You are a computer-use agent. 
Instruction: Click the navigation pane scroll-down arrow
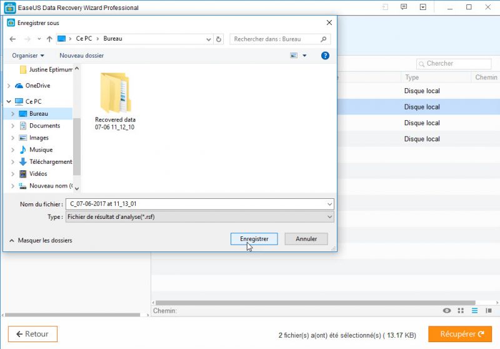click(x=77, y=188)
